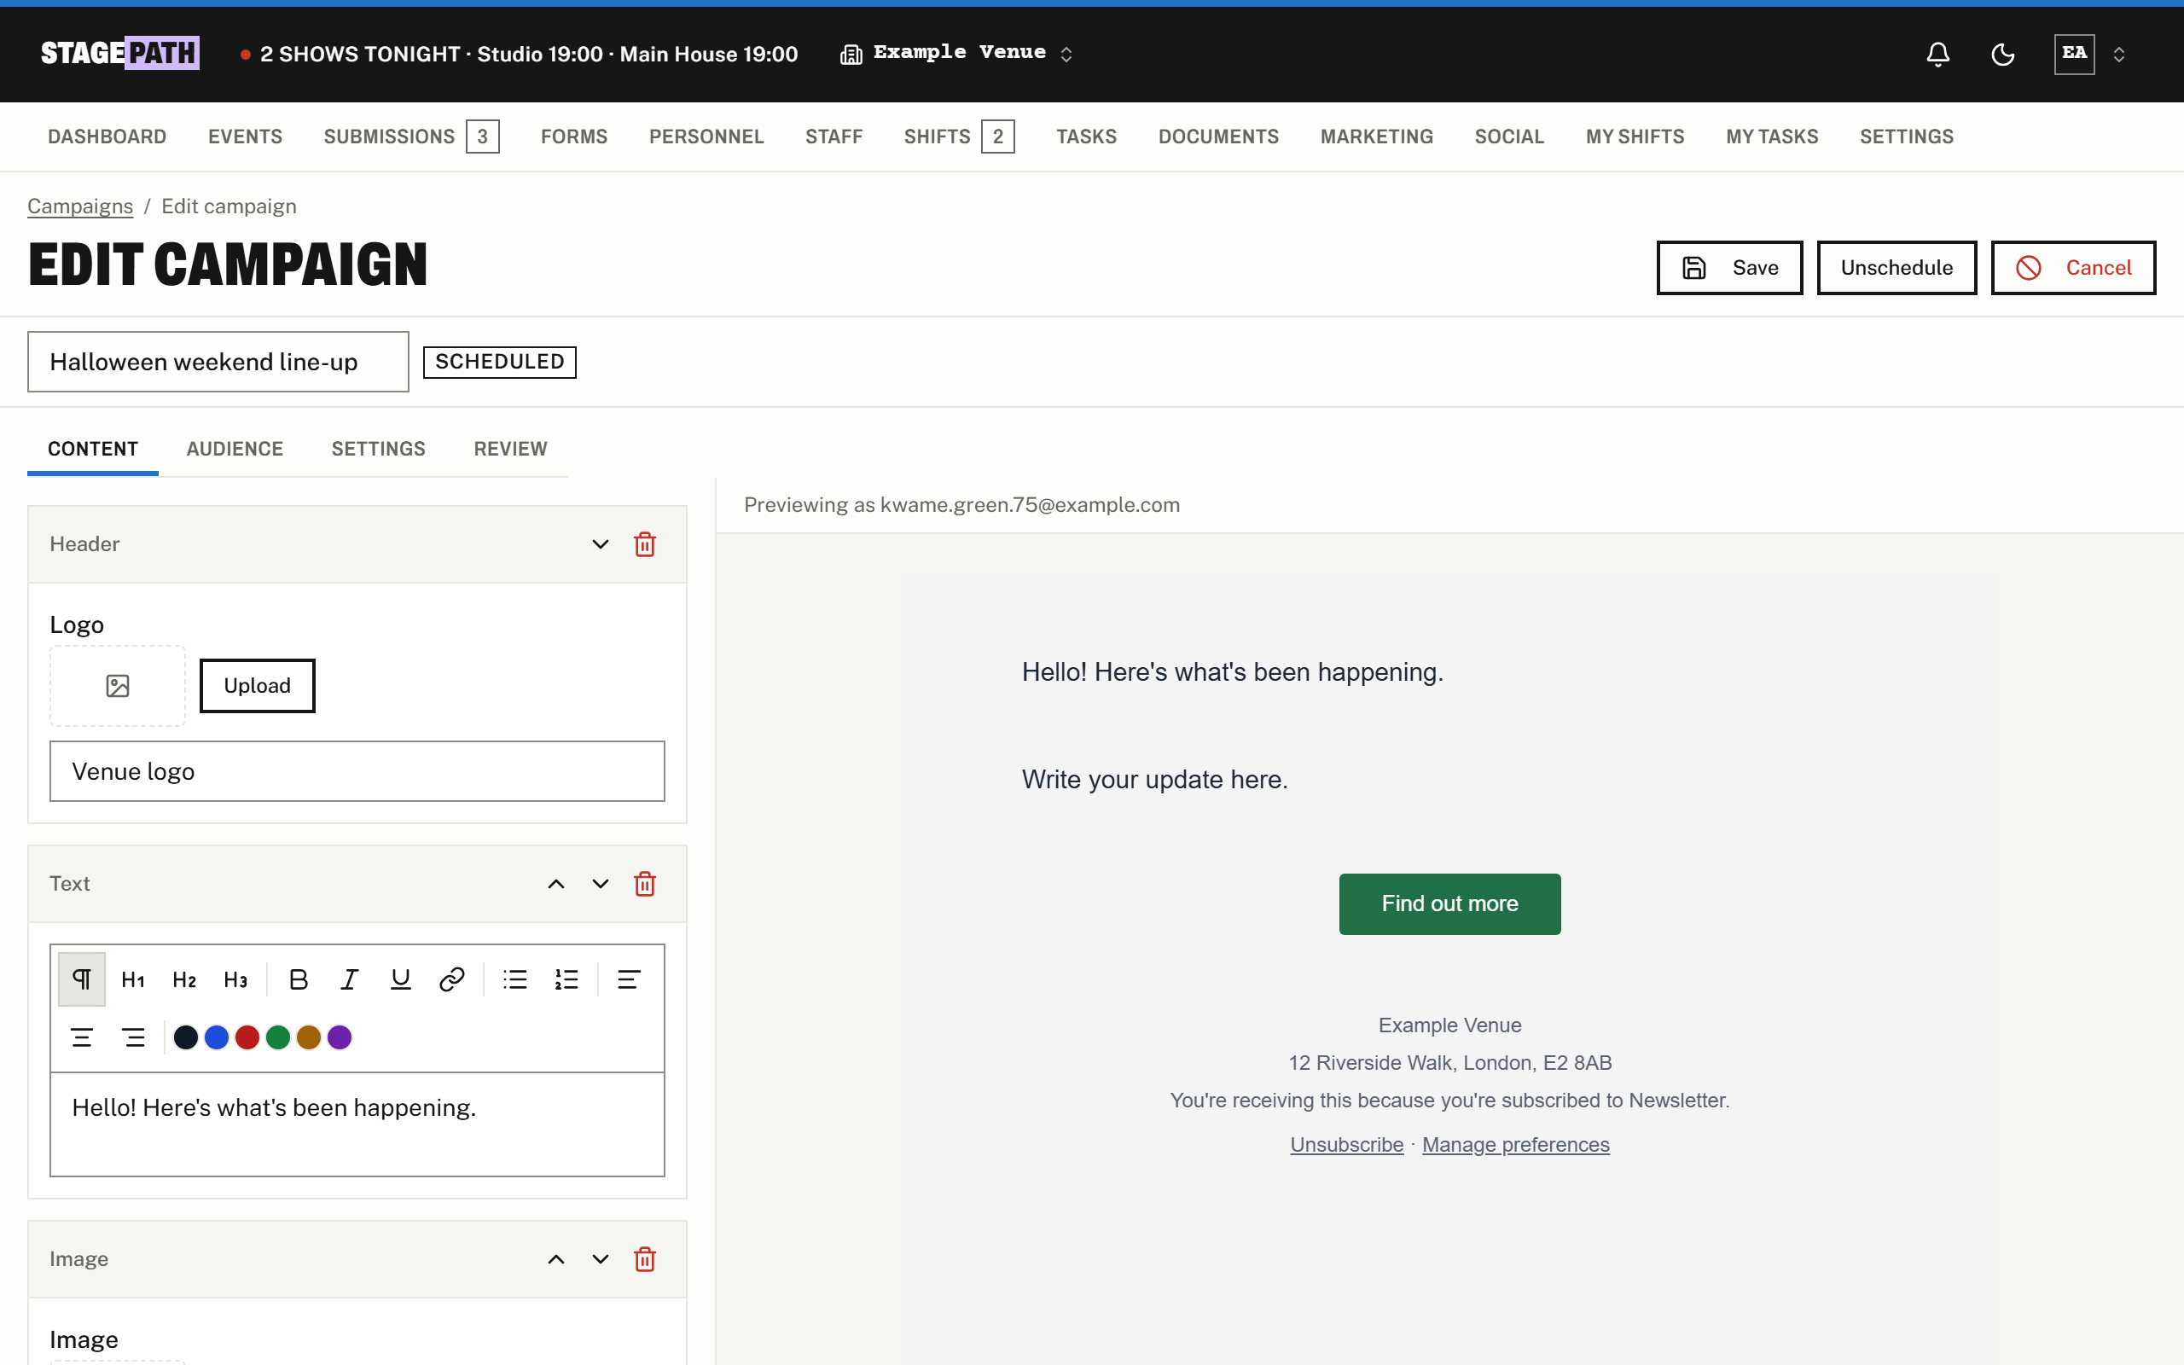
Task: Select paragraph format in the text toolbar
Action: tap(82, 979)
